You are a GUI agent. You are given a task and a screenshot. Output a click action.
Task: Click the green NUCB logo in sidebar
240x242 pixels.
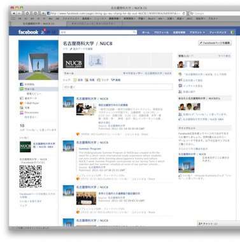[25, 146]
